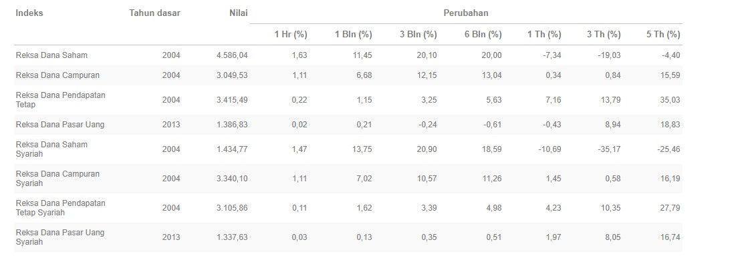Click the 5 Th (%) column header

click(x=664, y=35)
